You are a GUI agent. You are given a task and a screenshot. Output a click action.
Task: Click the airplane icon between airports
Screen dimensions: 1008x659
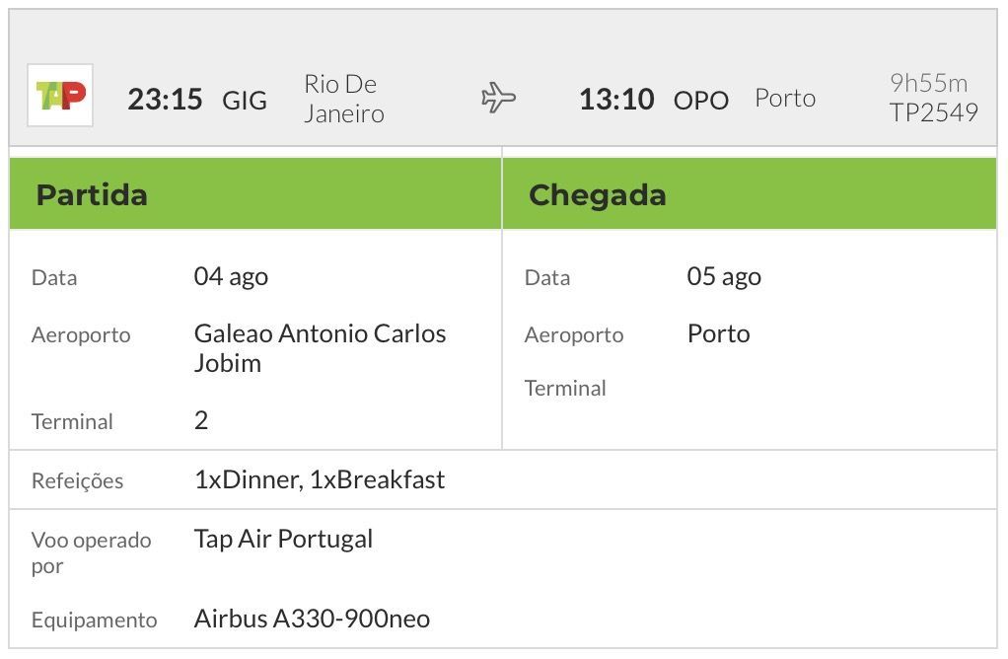tap(499, 98)
